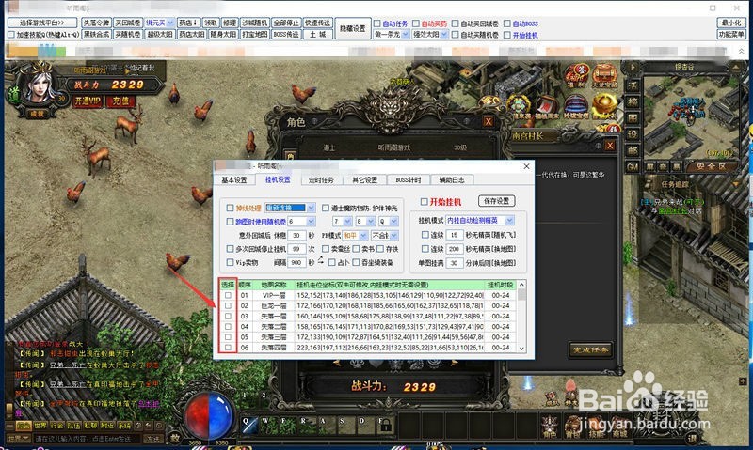Switch to the 定时任务 tab
753x450 pixels.
pos(321,179)
